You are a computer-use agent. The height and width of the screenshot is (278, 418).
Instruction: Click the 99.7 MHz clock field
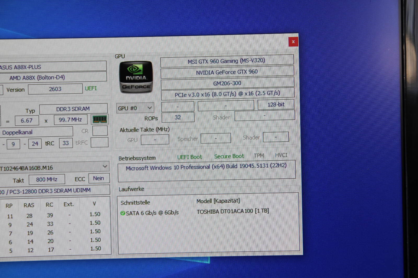coord(71,120)
